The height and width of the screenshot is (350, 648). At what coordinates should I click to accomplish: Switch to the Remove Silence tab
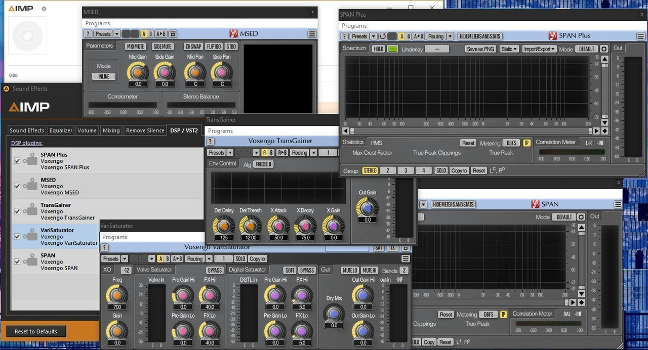click(145, 130)
